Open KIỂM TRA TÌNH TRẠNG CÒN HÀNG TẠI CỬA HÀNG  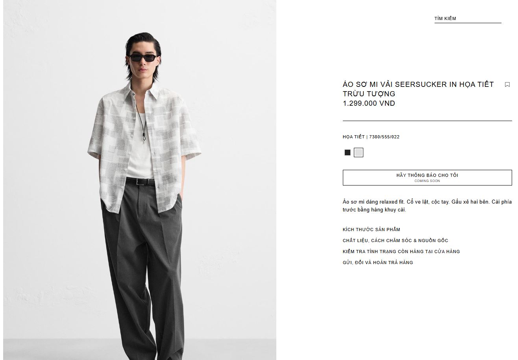401,252
